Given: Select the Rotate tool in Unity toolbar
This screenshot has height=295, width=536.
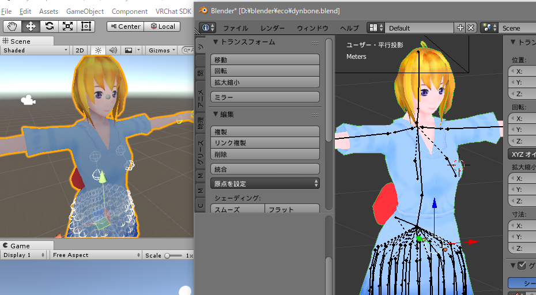Looking at the screenshot, I should coord(49,27).
